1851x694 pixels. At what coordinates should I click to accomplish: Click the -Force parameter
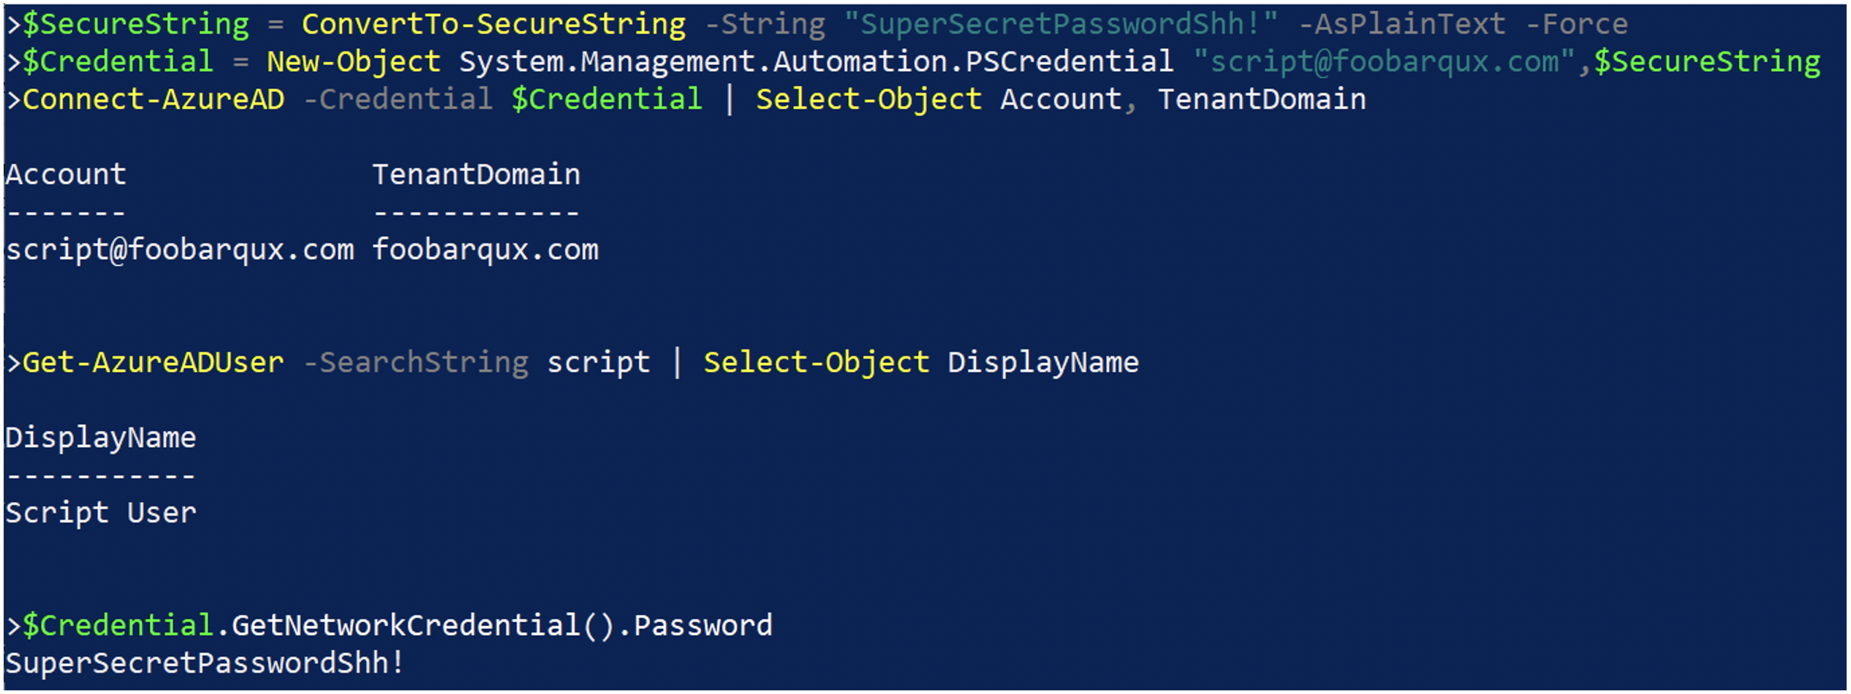1577,24
